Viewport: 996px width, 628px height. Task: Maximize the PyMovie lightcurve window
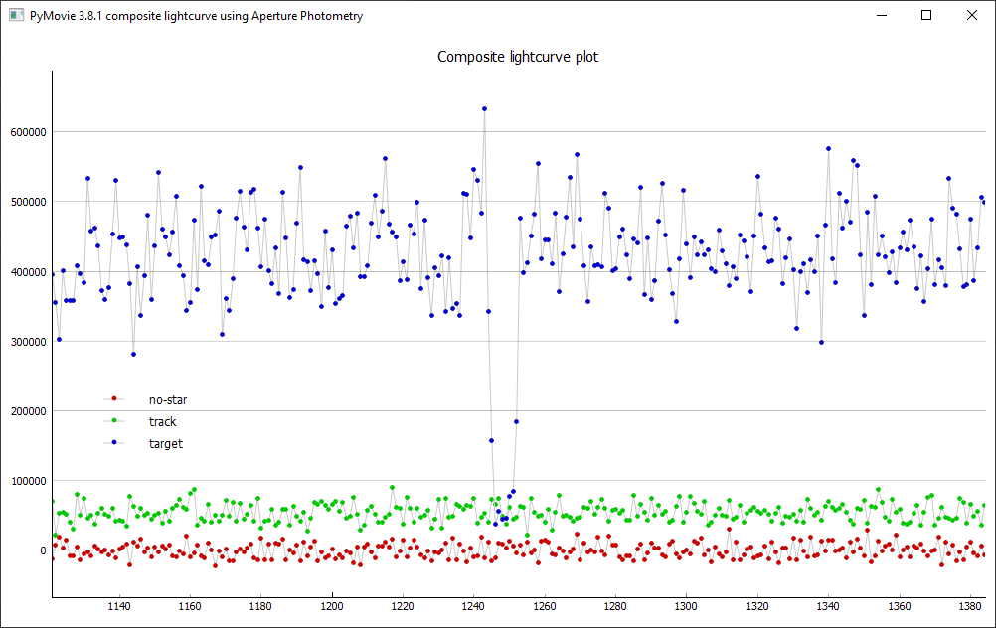(926, 16)
